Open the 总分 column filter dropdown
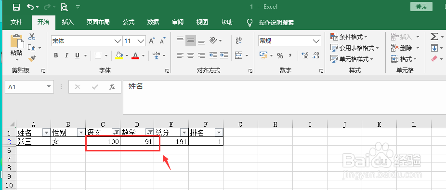The height and width of the screenshot is (190, 446). (x=184, y=133)
